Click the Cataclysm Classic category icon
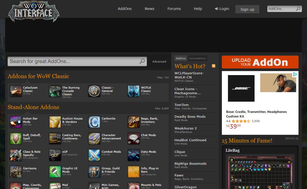307x189 pixels. [16, 91]
